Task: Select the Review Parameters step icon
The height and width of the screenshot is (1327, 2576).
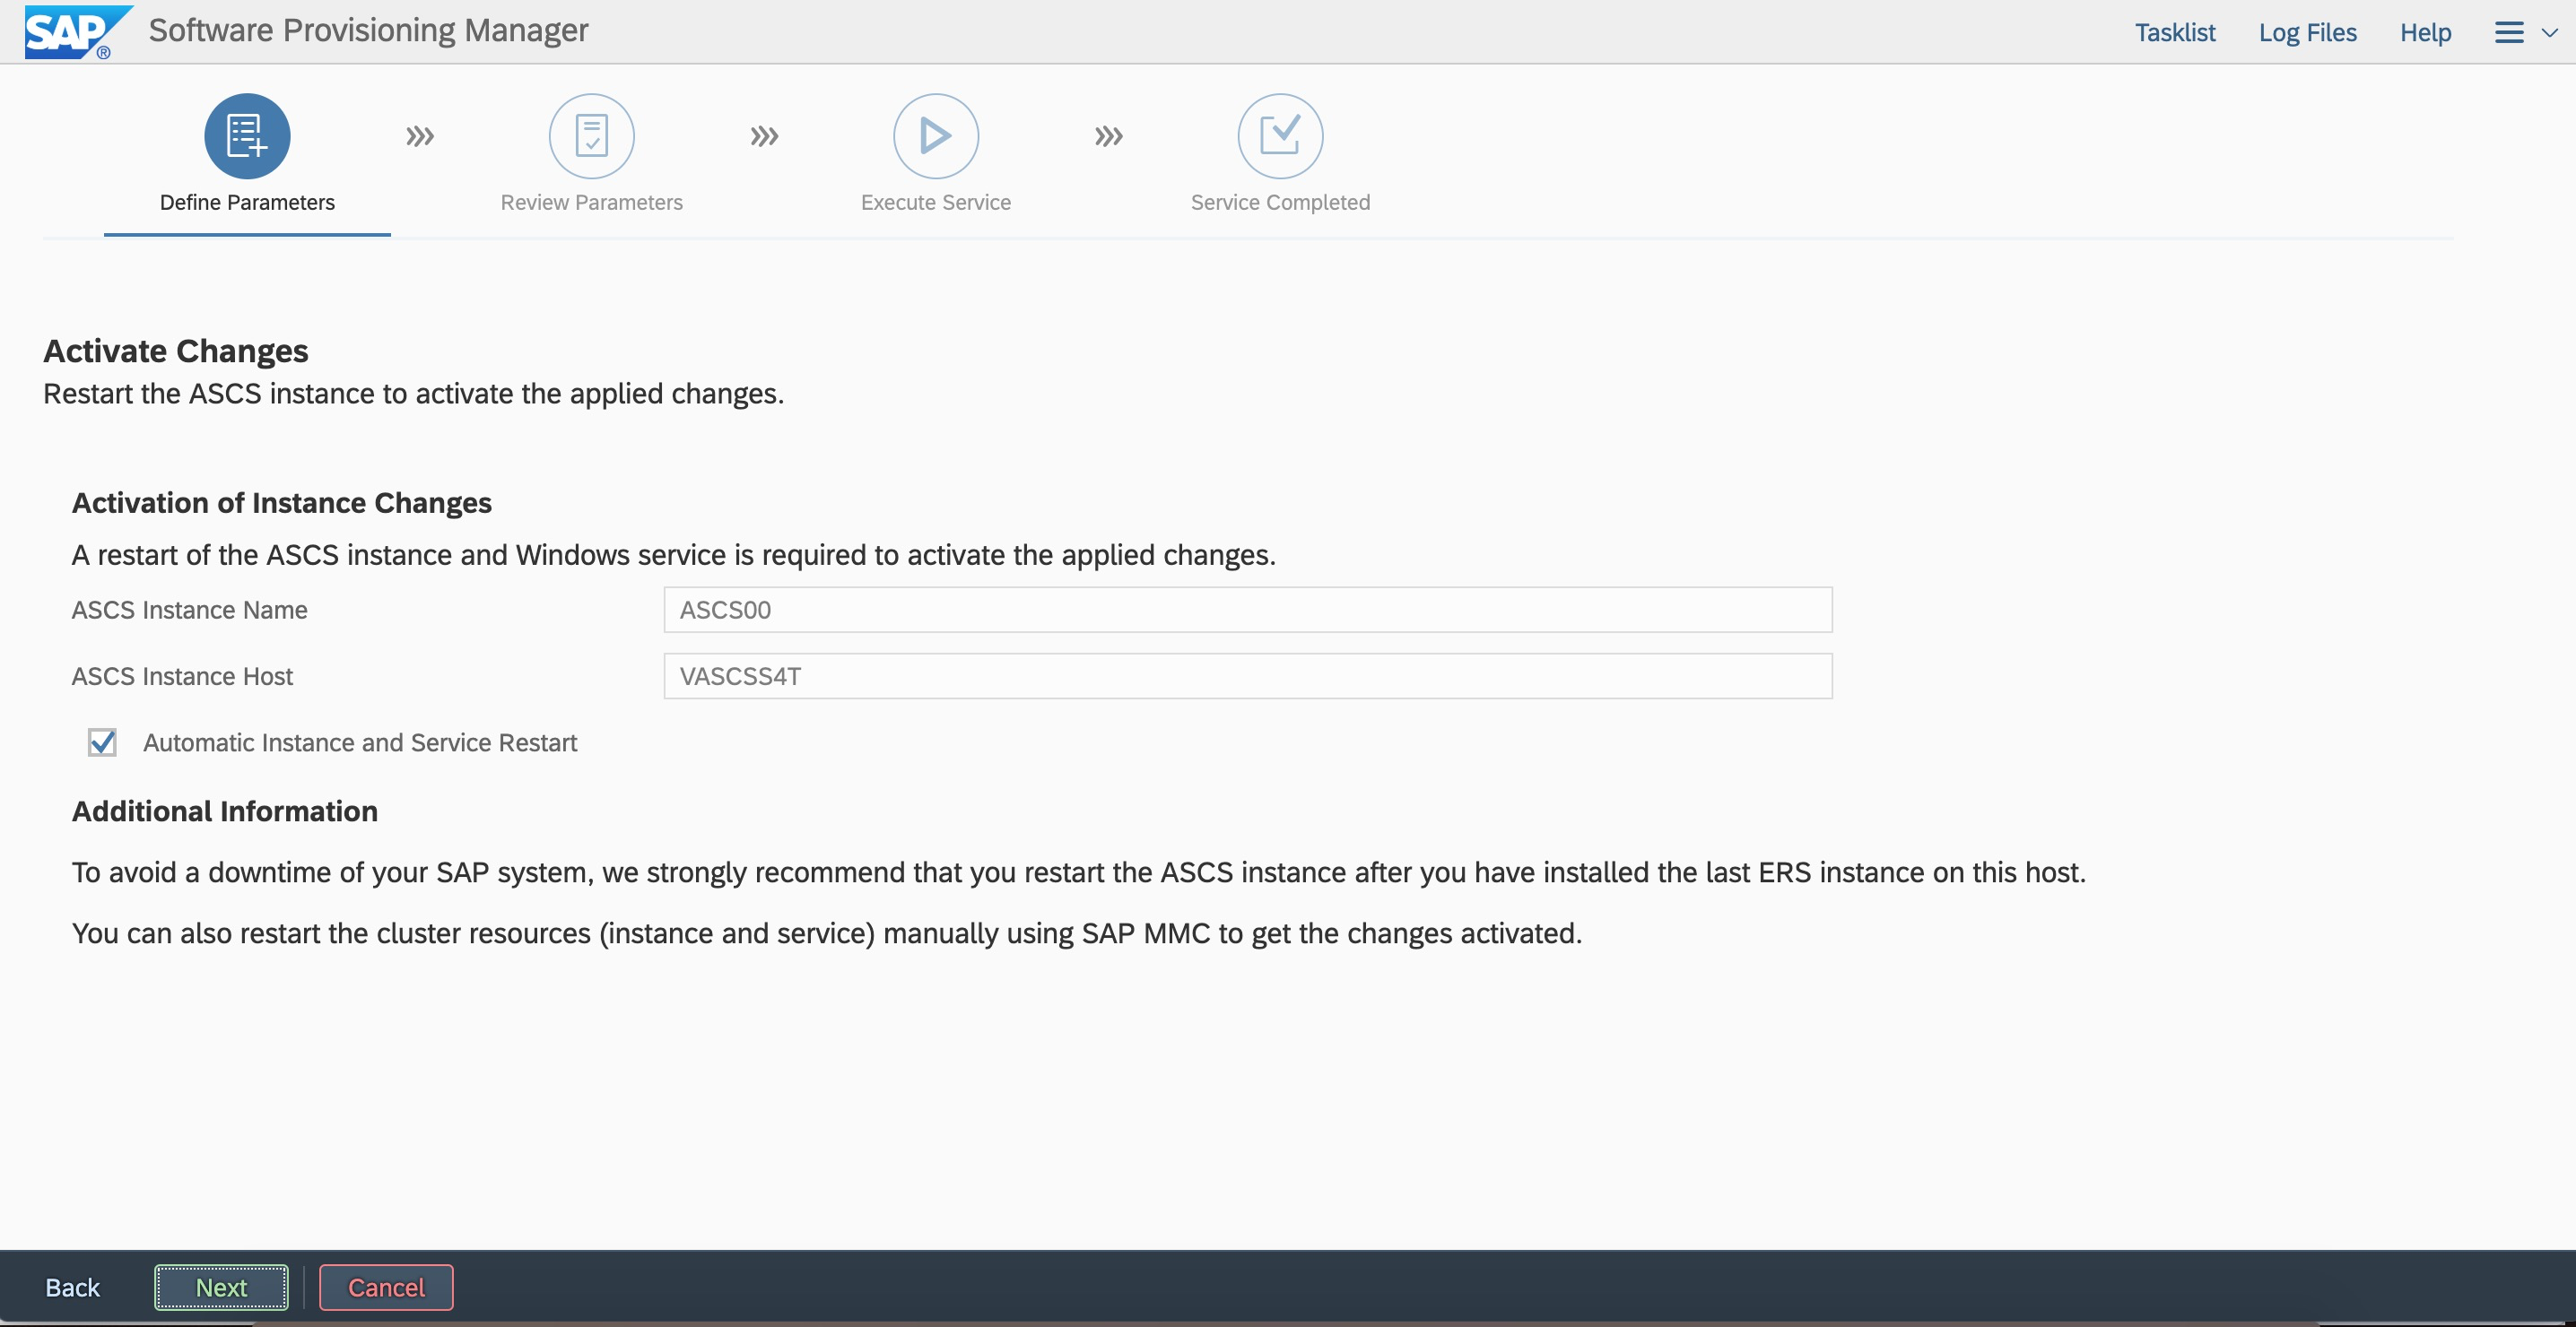Action: [592, 136]
